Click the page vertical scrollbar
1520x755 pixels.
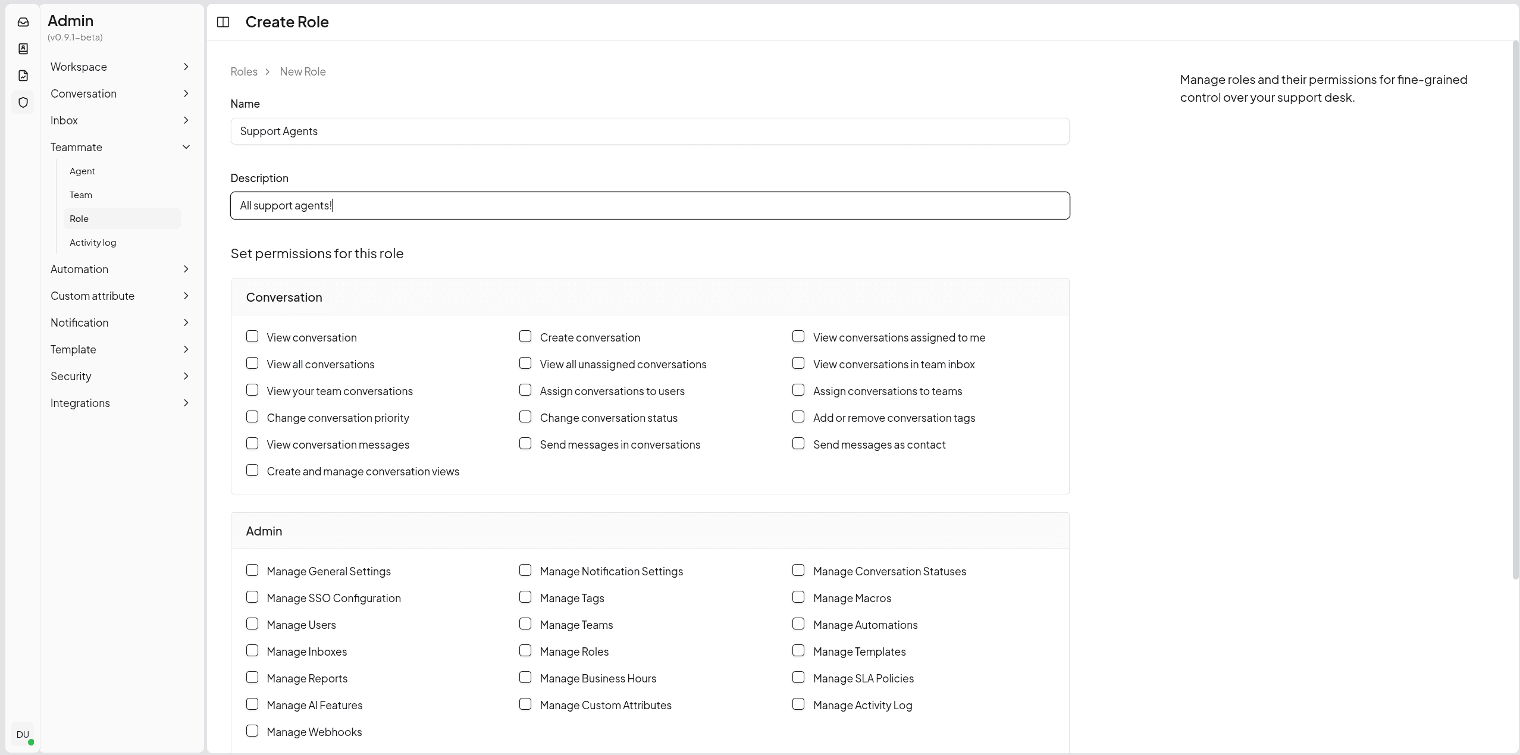click(x=1515, y=309)
